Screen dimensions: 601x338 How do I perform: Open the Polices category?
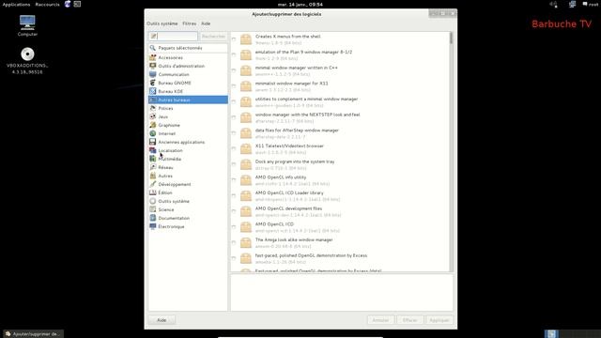click(188, 108)
